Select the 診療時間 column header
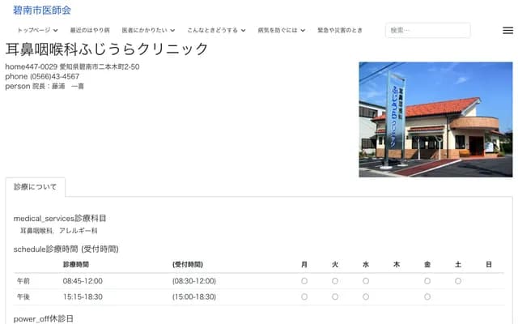The height and width of the screenshot is (324, 518). (76, 265)
